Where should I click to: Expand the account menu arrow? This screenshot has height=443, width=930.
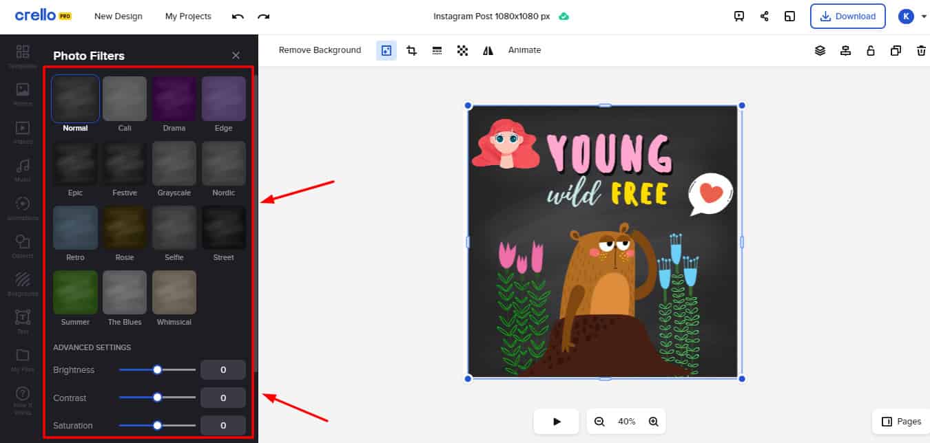coord(924,17)
